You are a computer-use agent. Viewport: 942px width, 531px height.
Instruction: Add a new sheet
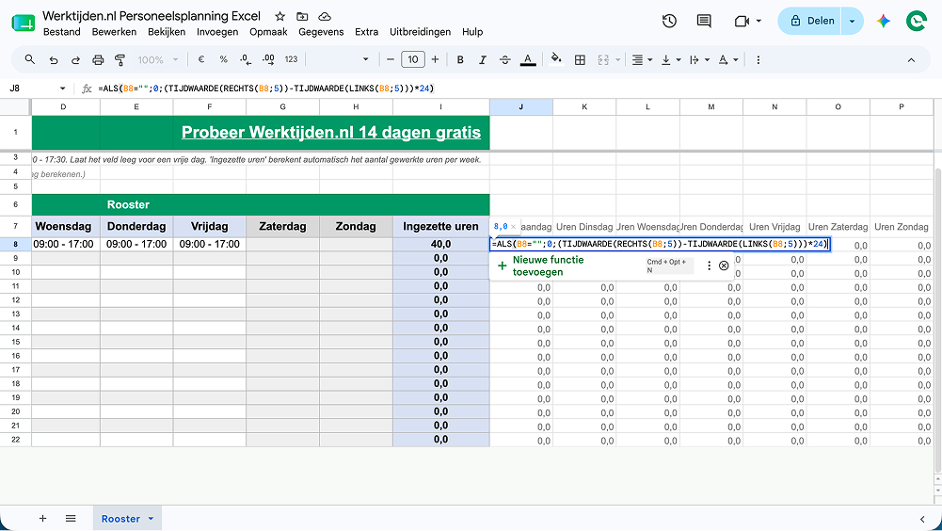(42, 519)
